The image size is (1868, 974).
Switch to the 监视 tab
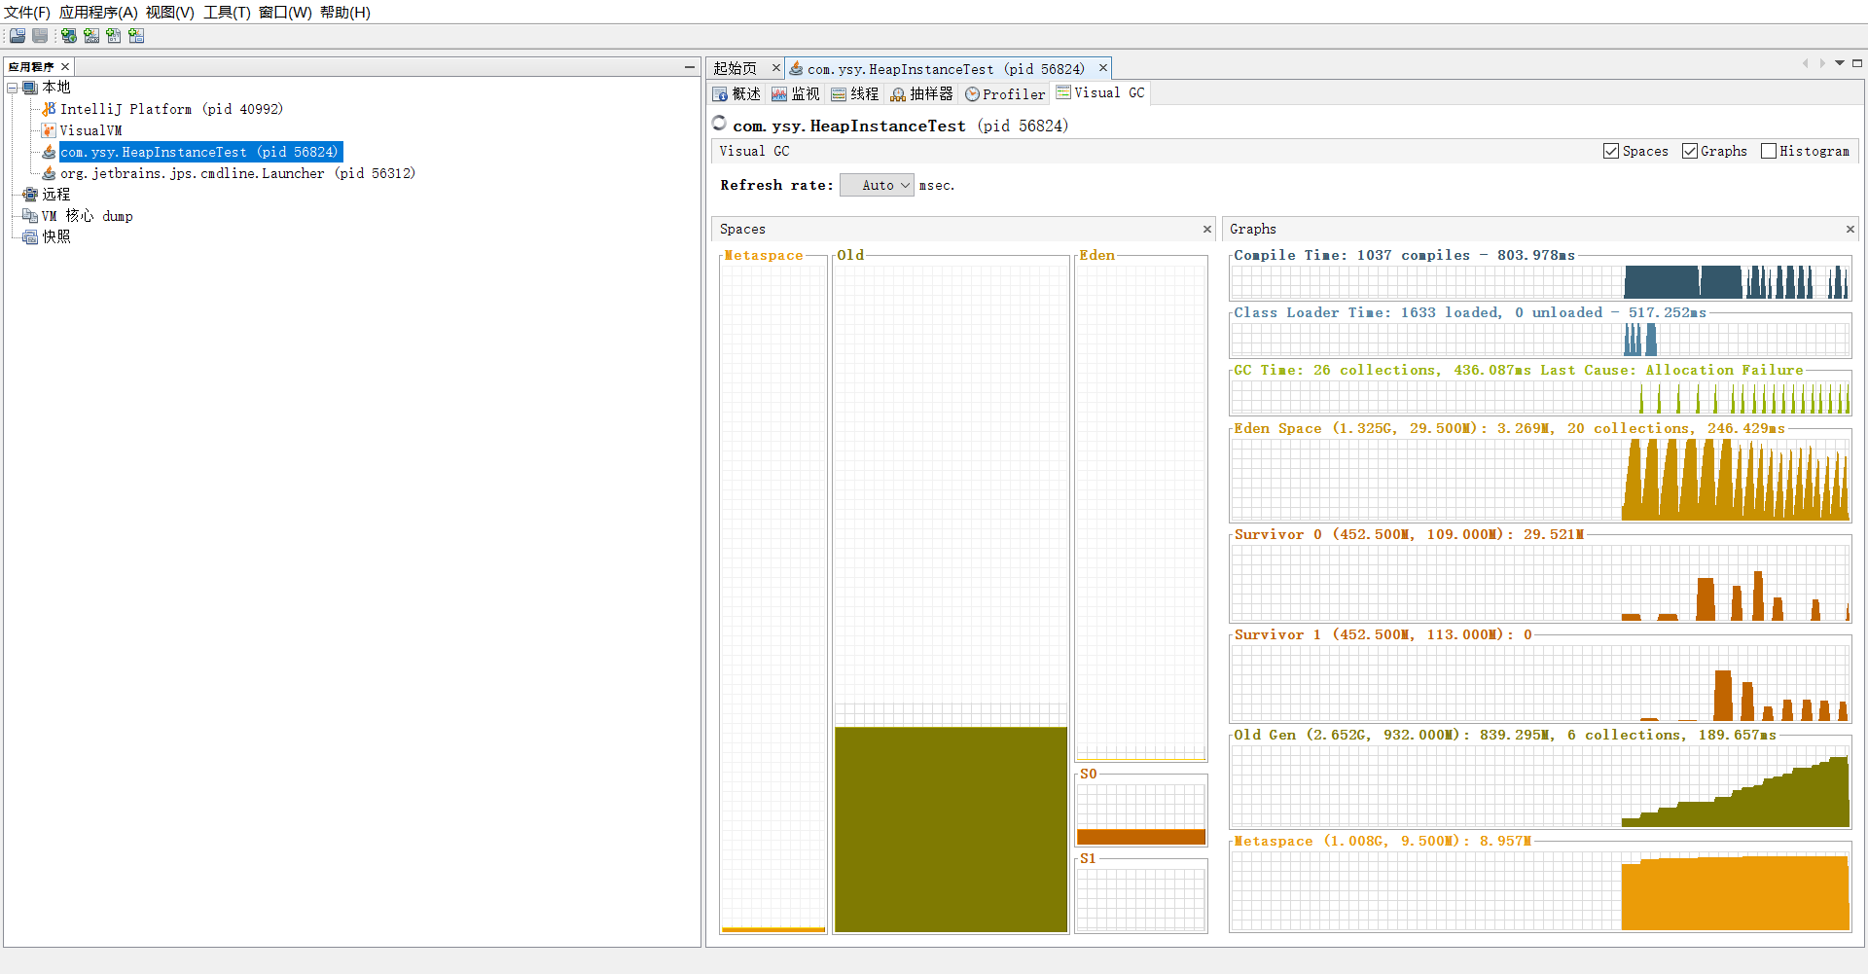[796, 94]
